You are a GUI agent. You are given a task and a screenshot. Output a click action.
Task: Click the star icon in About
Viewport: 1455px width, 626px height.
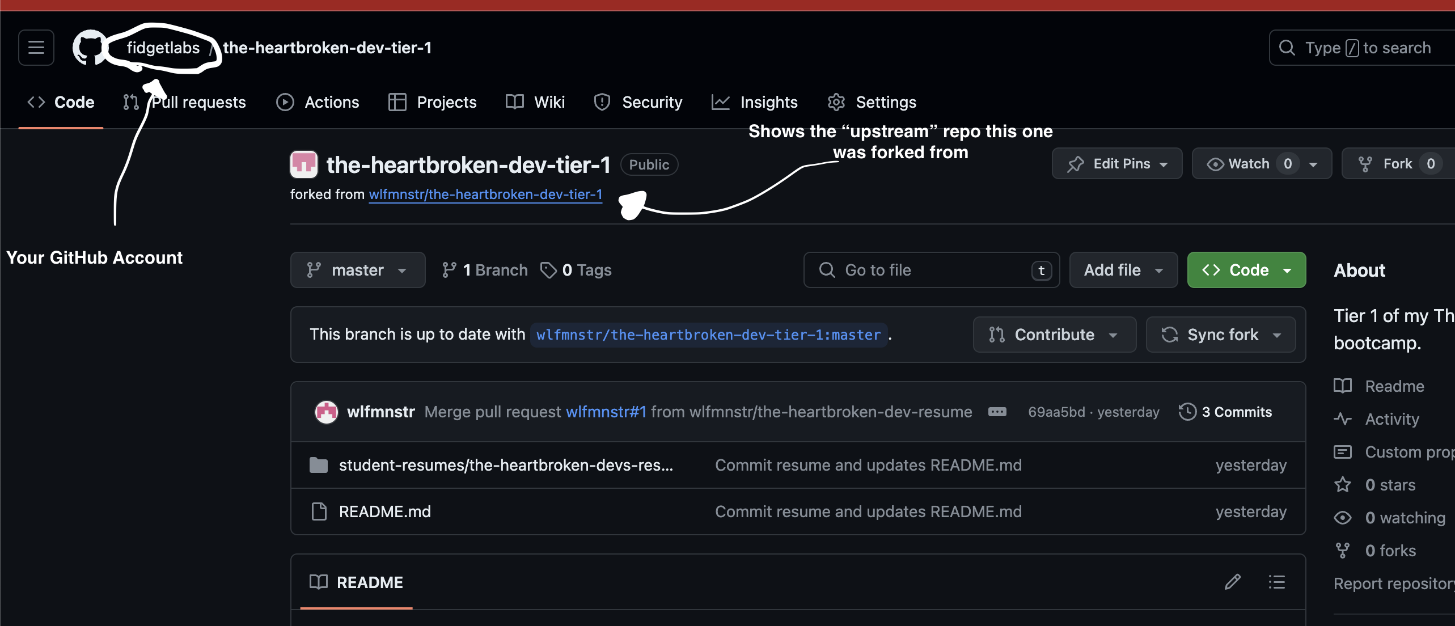click(x=1343, y=485)
